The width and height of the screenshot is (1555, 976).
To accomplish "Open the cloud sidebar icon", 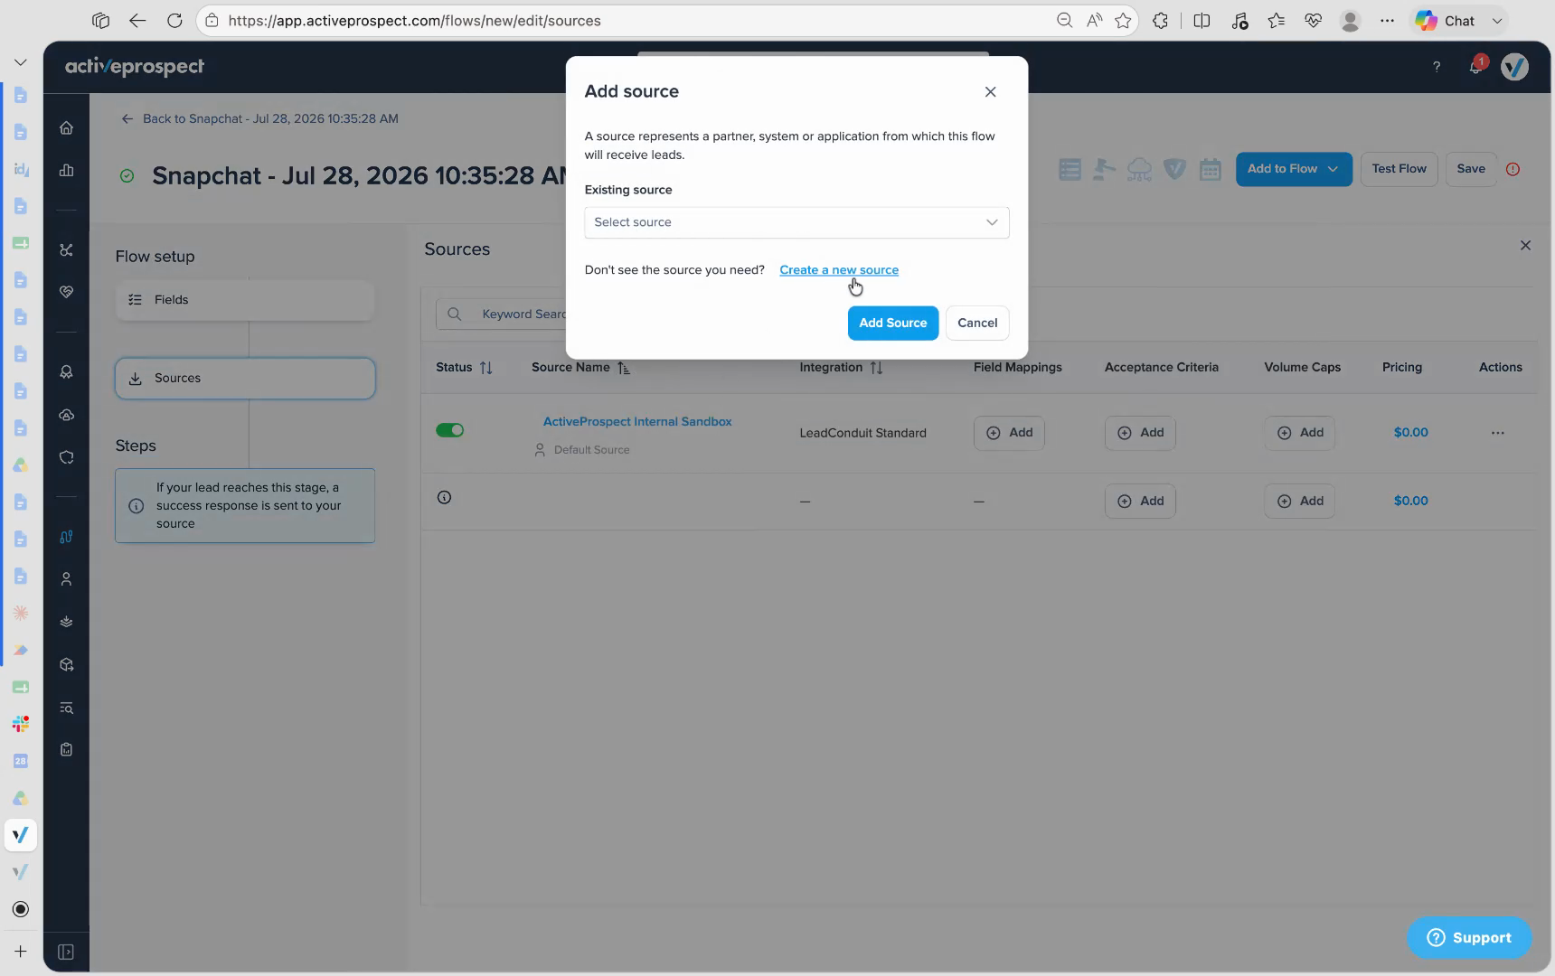I will 66,416.
